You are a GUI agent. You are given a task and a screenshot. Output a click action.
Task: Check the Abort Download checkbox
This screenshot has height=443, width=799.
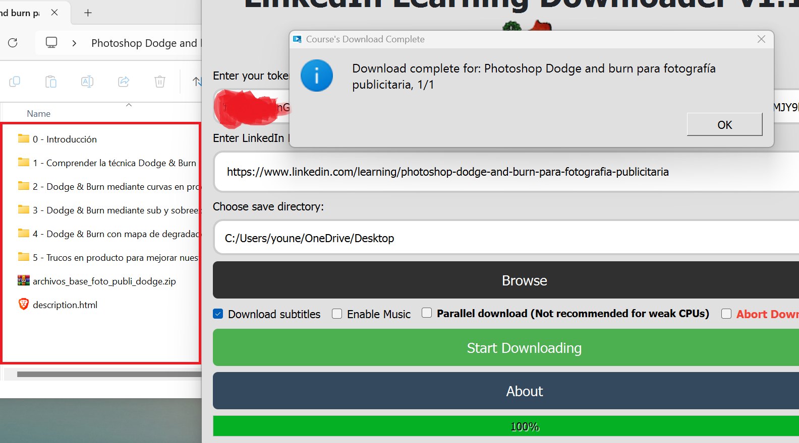click(x=726, y=314)
